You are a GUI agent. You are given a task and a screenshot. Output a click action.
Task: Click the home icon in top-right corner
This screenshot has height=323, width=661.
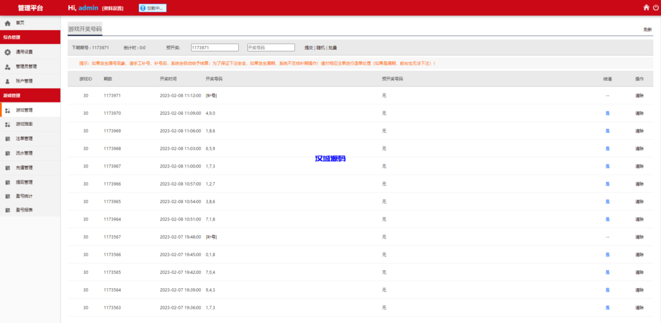646,8
